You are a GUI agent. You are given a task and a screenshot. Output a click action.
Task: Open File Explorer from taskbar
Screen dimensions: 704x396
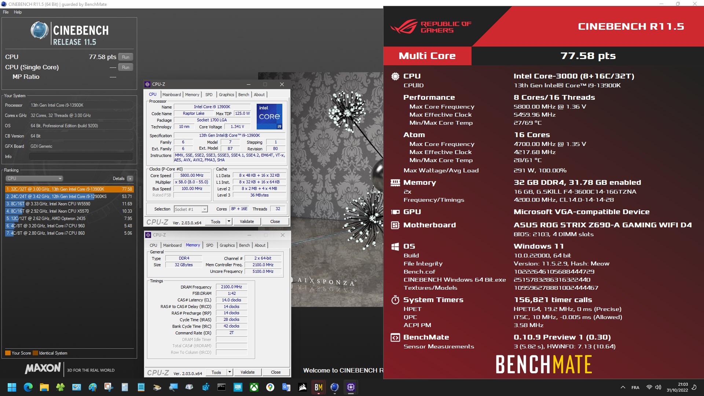(x=44, y=387)
